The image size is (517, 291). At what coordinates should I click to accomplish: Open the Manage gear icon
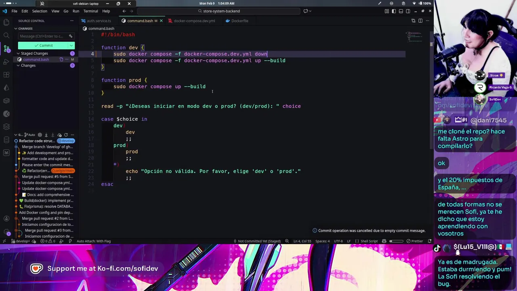(x=6, y=232)
